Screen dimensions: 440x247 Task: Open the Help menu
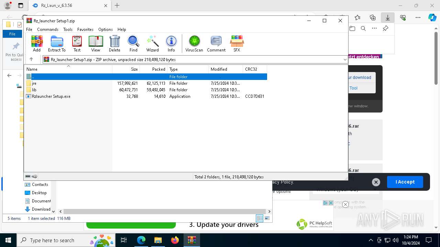tap(122, 30)
